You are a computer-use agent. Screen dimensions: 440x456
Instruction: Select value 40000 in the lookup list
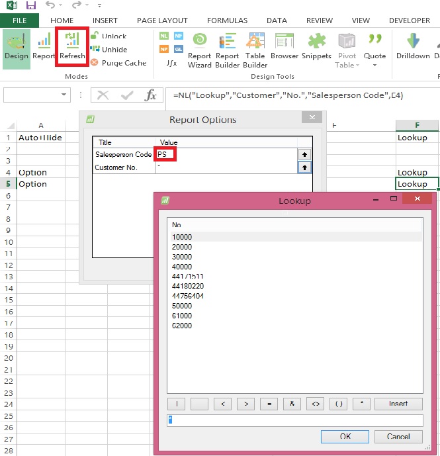click(182, 266)
